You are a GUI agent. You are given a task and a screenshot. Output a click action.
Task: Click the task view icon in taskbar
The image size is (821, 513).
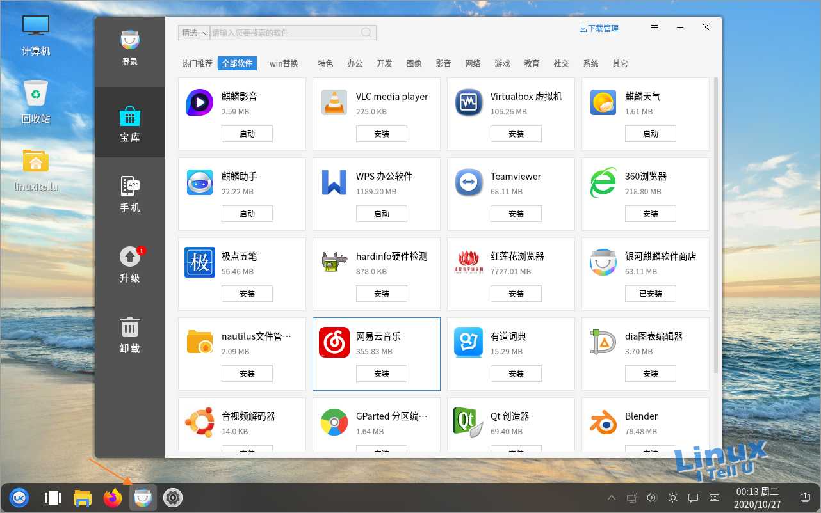click(x=53, y=498)
